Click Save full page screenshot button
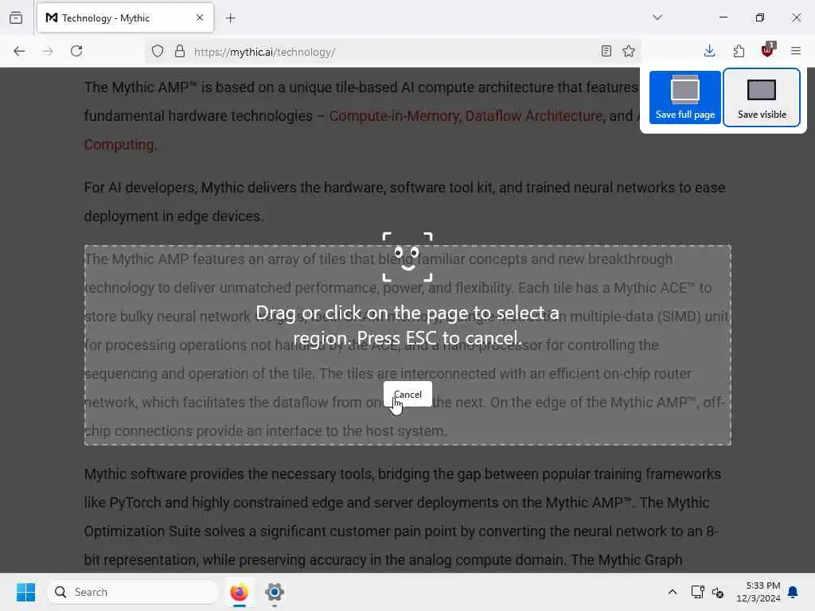 click(x=684, y=98)
